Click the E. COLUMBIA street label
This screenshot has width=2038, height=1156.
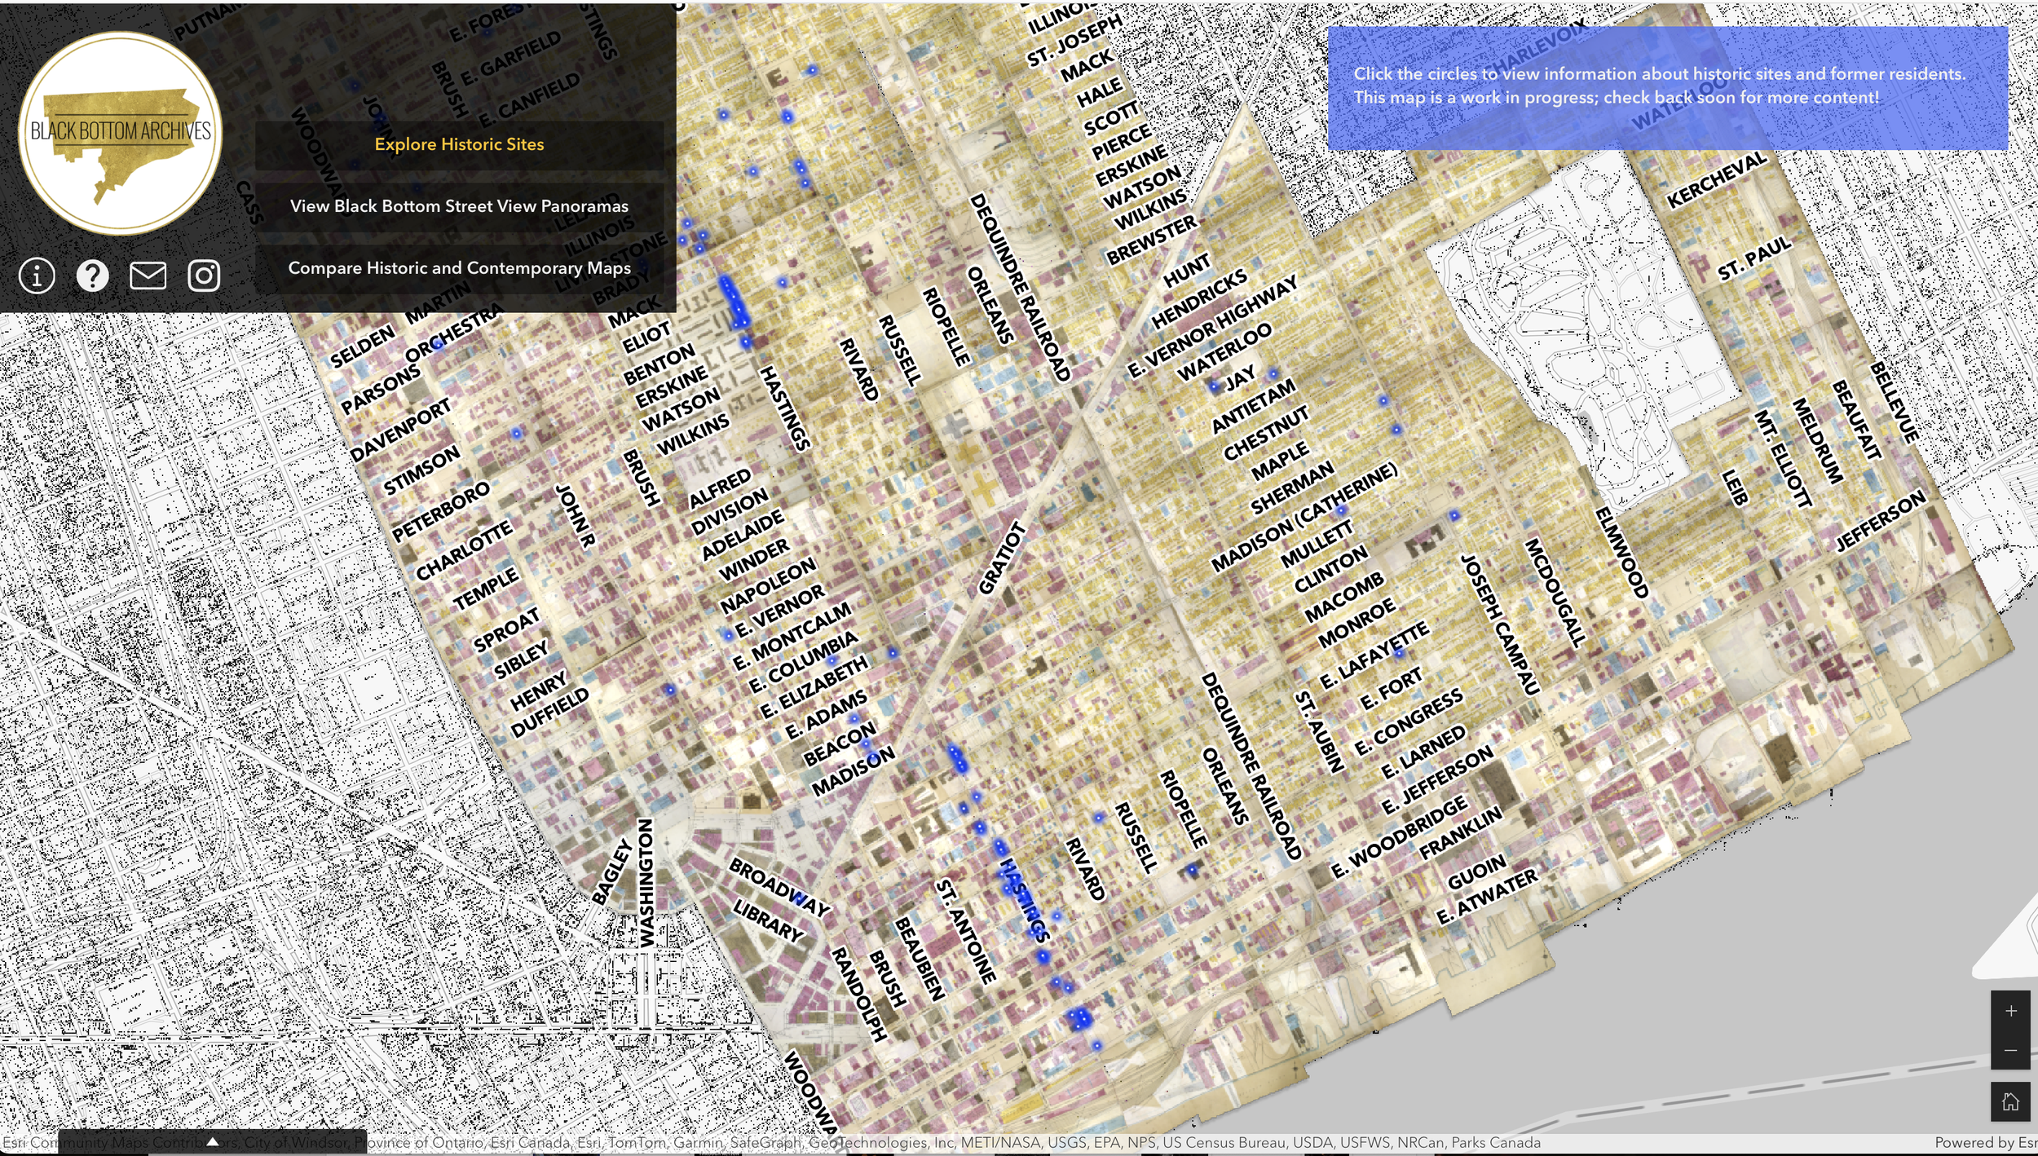pos(803,661)
